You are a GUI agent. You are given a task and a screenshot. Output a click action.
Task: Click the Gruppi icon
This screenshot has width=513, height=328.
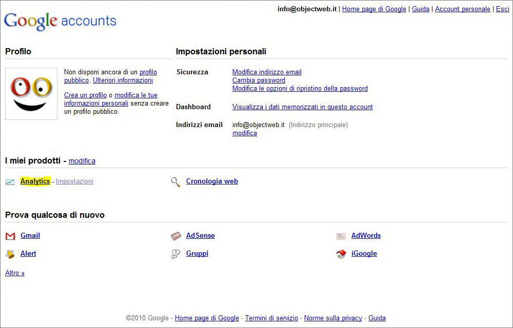[x=176, y=254]
